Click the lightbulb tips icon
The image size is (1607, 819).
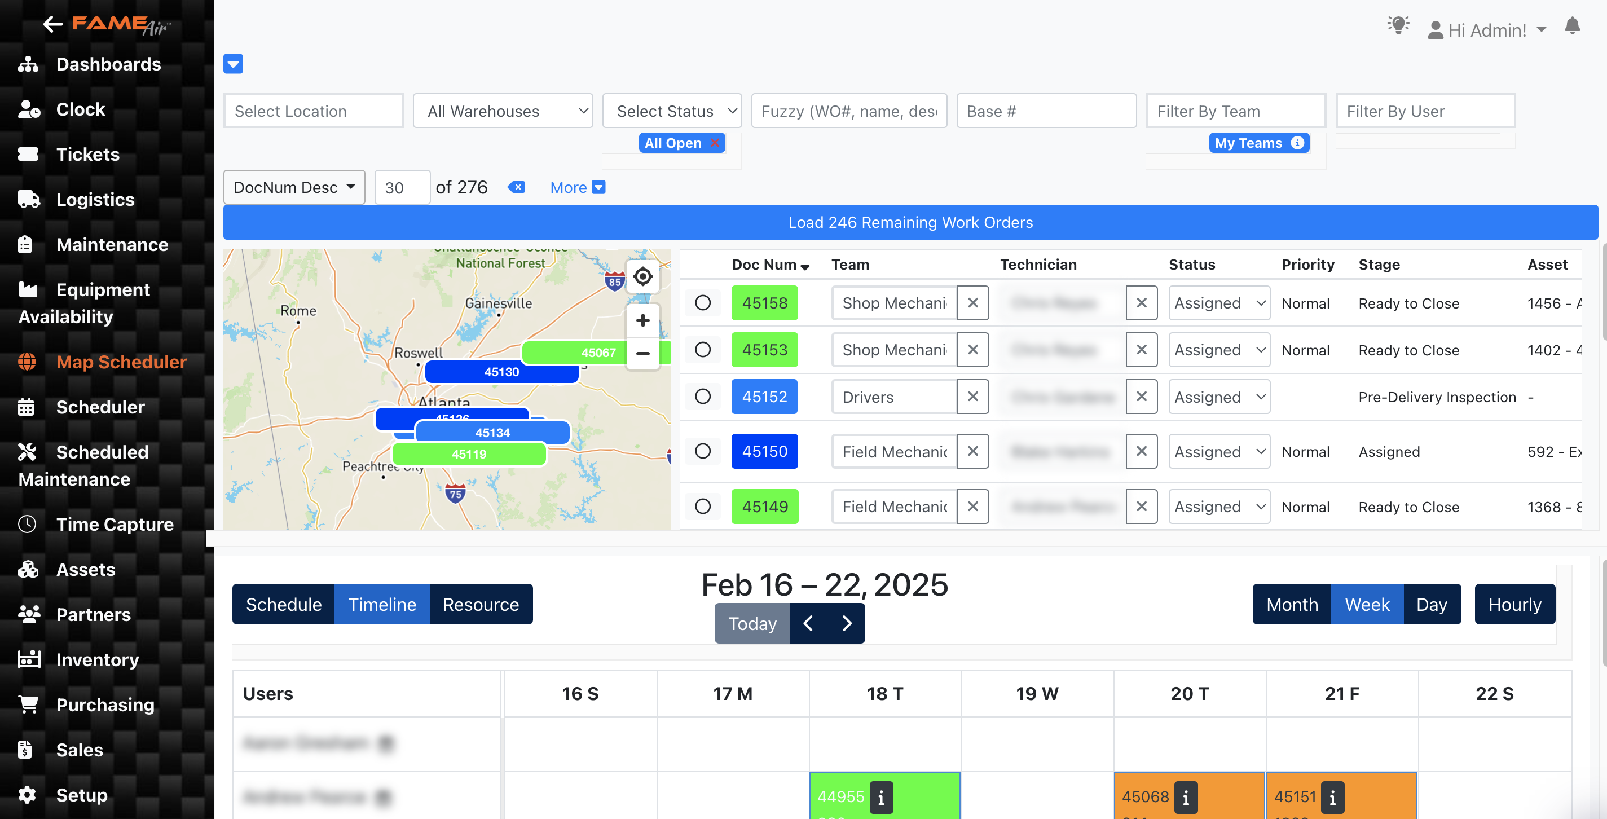pos(1398,26)
